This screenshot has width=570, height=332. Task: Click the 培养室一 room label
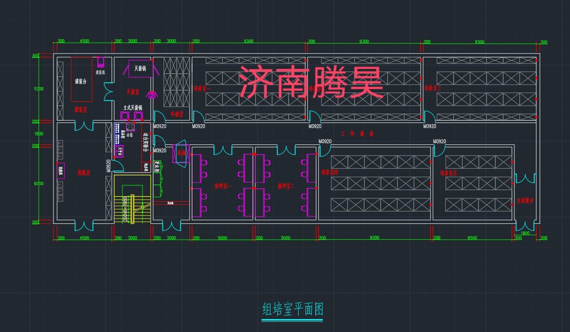pos(202,88)
